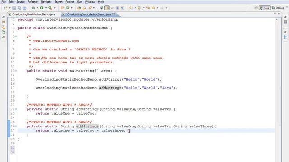Open the Source menu
The image size is (289, 162).
tap(20, 2)
